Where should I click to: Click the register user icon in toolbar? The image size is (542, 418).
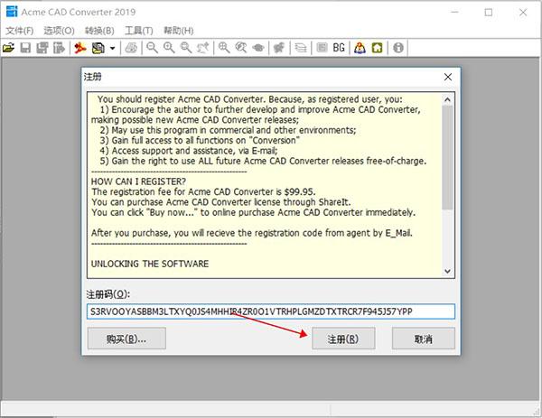pyautogui.click(x=360, y=48)
